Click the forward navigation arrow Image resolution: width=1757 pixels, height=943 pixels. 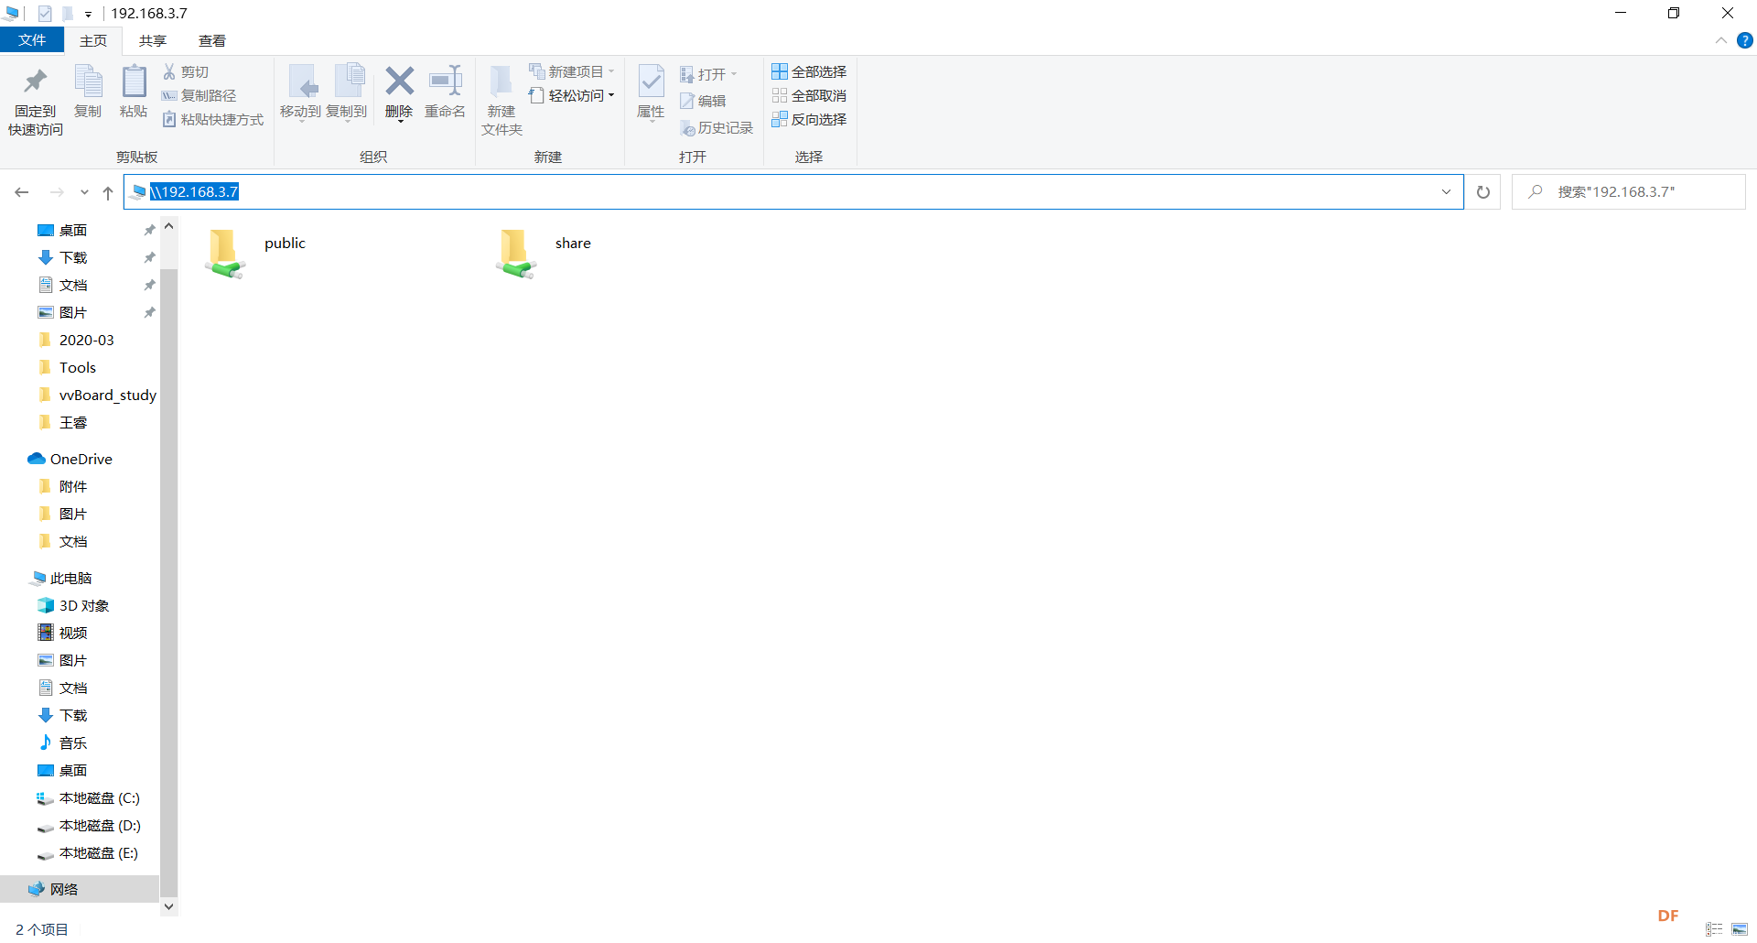tap(57, 192)
